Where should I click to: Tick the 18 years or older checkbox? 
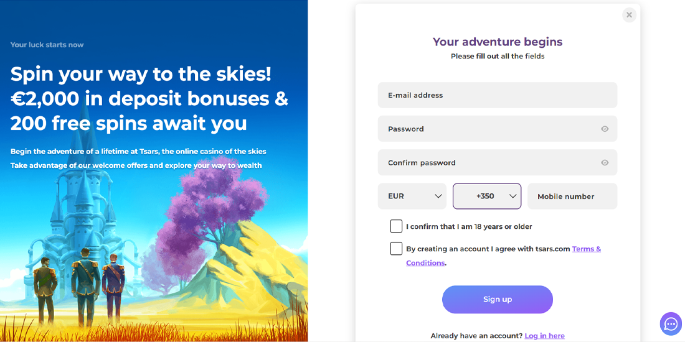[x=396, y=226]
